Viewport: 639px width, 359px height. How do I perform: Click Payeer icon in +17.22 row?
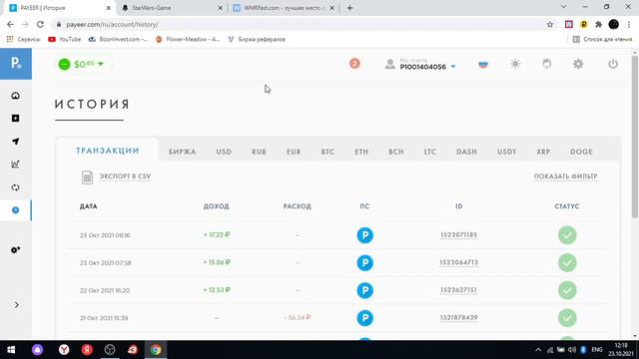pyautogui.click(x=364, y=235)
